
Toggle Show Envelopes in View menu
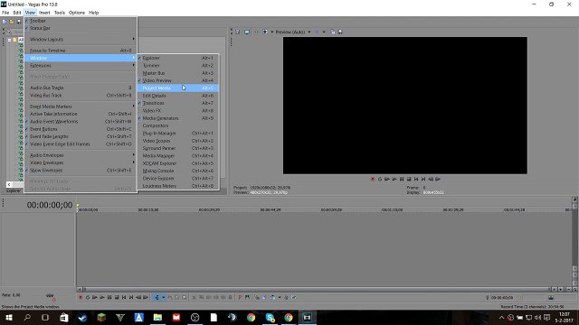coord(81,171)
